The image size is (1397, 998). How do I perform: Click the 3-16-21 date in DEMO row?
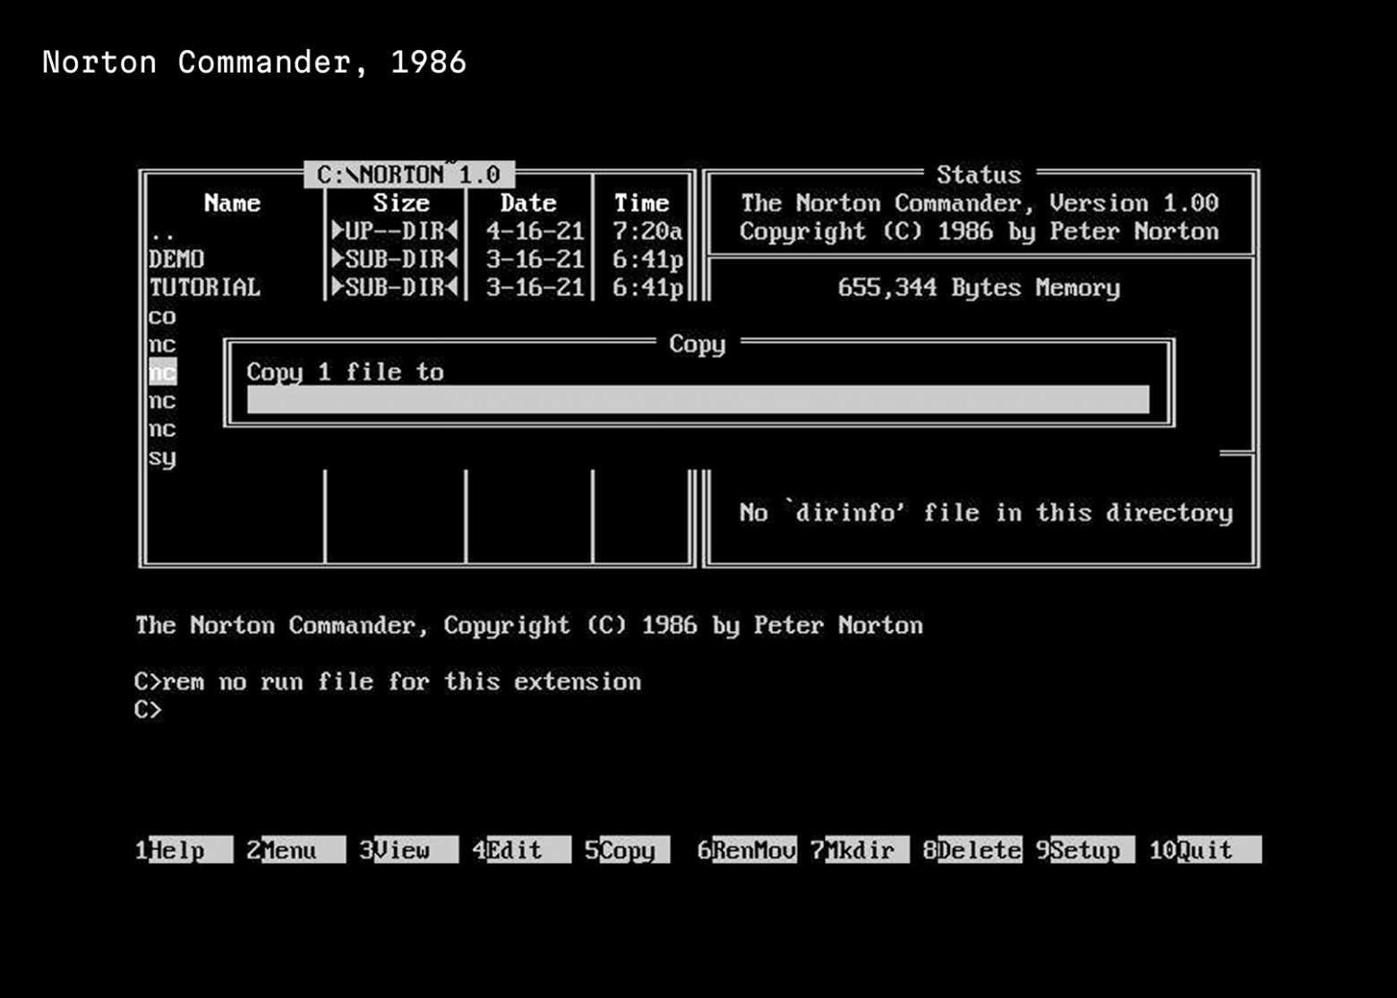(x=535, y=260)
